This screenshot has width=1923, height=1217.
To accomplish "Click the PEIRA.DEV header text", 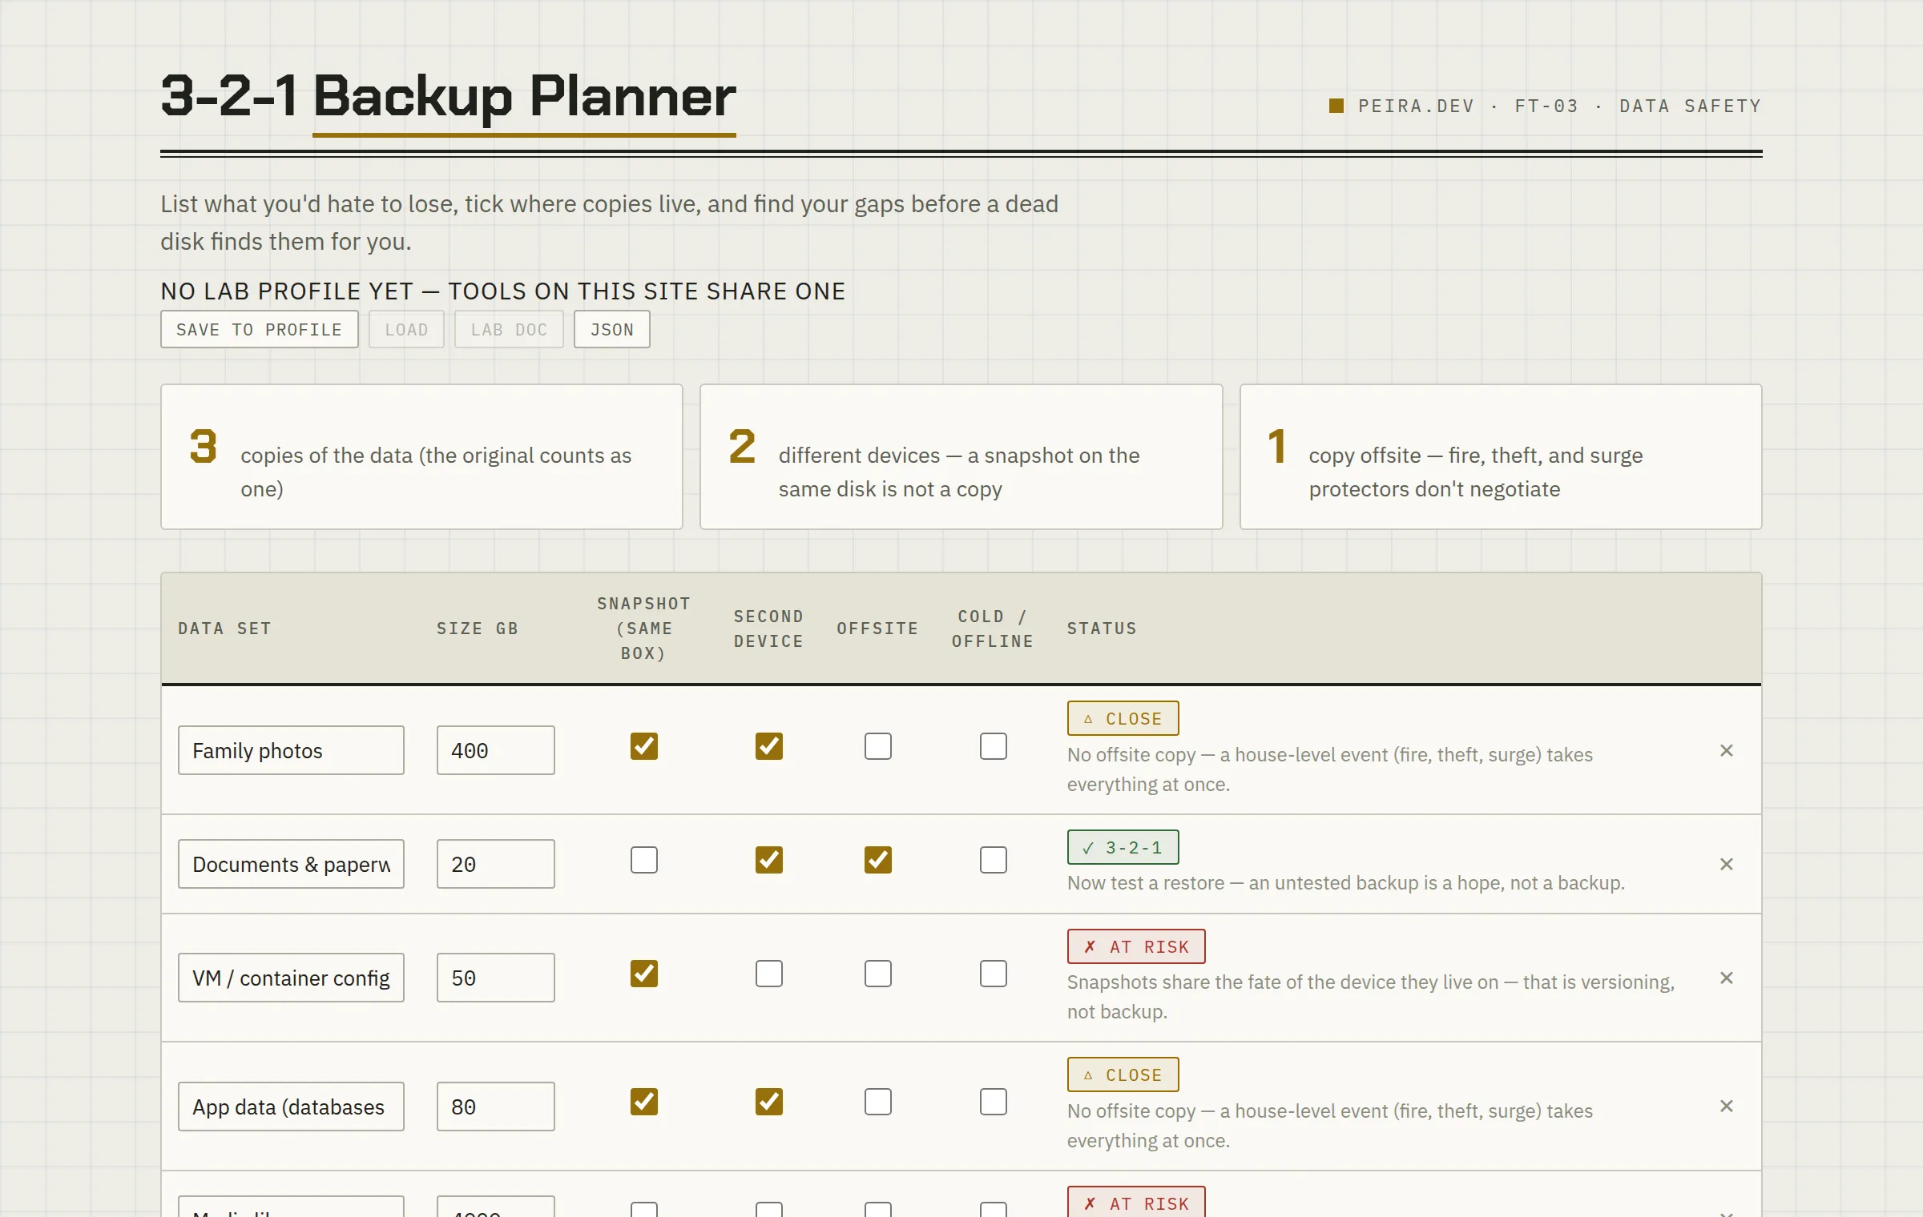I will click(1416, 106).
